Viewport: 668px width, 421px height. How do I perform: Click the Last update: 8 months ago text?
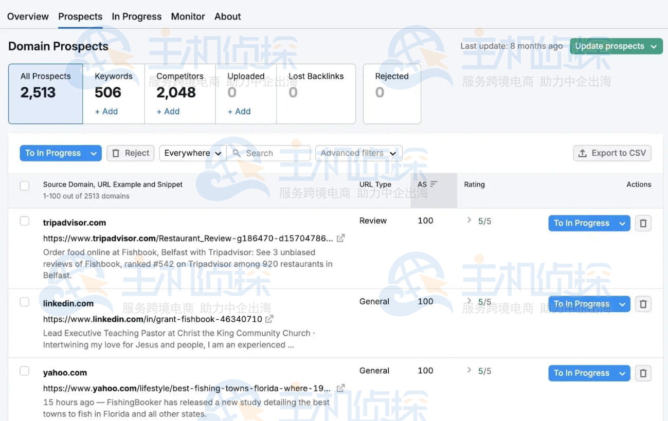tap(512, 46)
